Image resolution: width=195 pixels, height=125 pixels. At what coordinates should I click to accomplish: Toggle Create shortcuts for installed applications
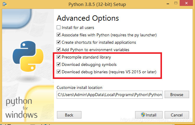pos(59,42)
